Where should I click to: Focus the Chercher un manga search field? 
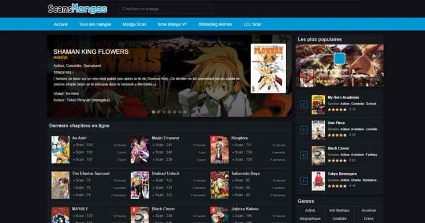coord(165,9)
